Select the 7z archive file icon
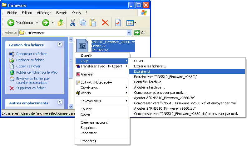 pyautogui.click(x=82, y=46)
